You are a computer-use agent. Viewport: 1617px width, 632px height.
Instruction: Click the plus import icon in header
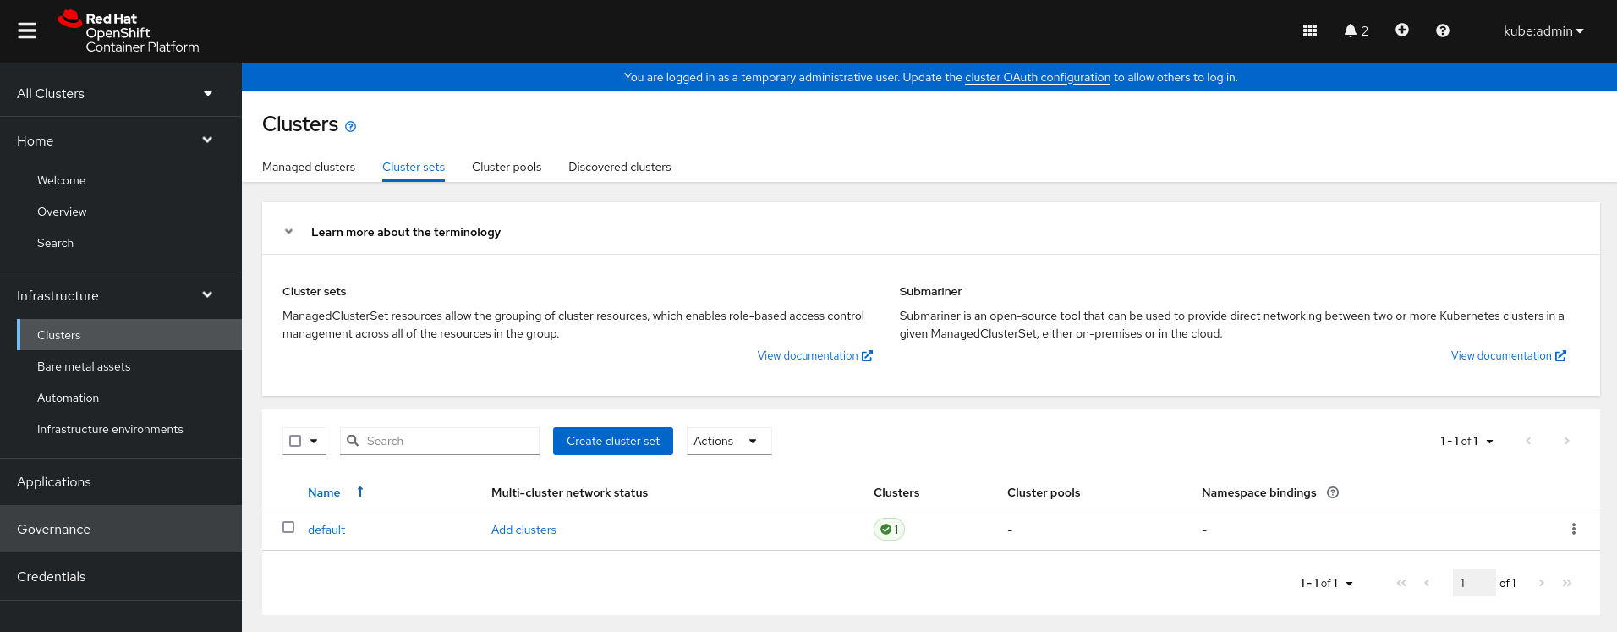pos(1401,30)
